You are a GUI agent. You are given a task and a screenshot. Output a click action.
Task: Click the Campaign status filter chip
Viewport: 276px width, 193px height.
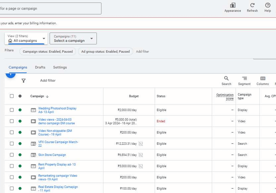point(48,52)
